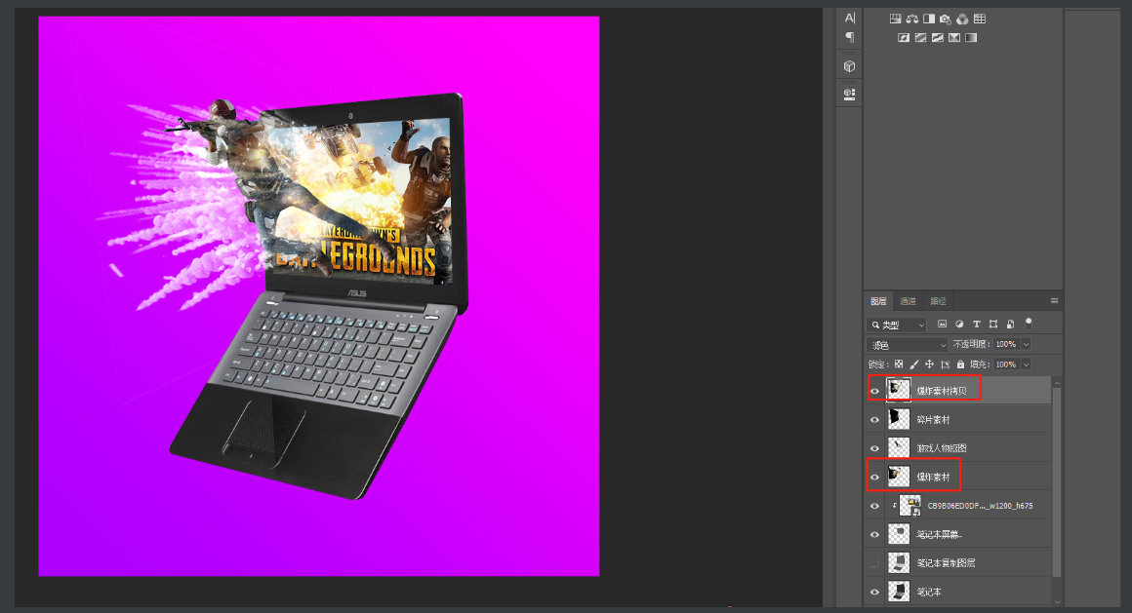Open the Character panel icon
The width and height of the screenshot is (1132, 613).
(850, 18)
